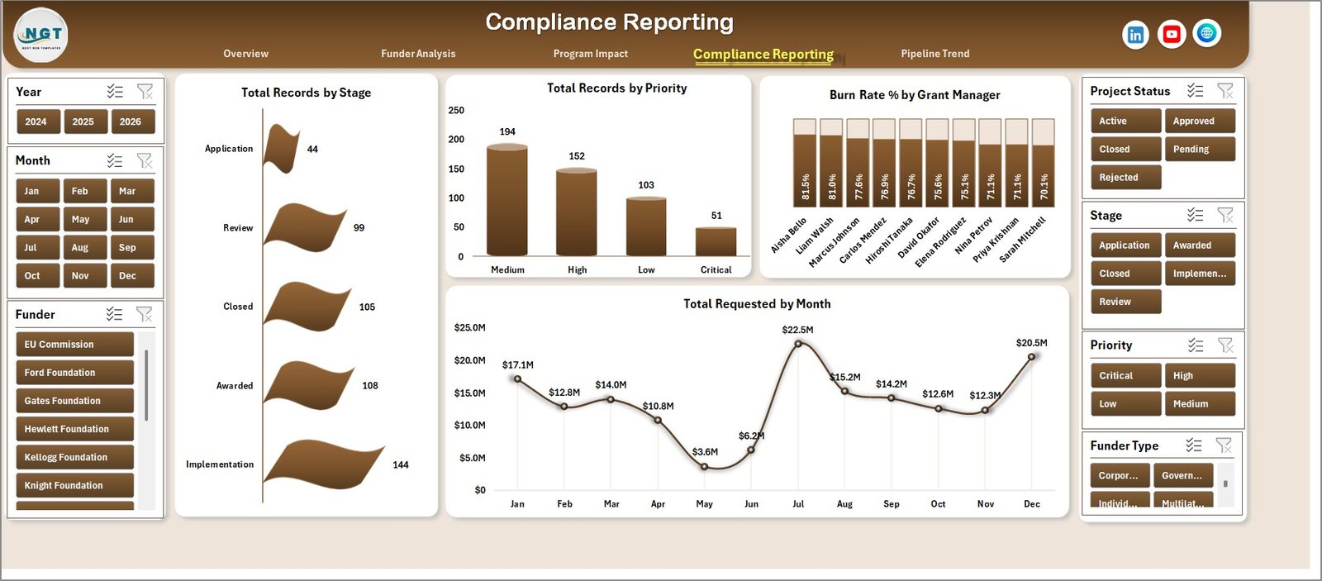Toggle multi-select in Month slicer
This screenshot has height=581, width=1322.
coord(115,160)
